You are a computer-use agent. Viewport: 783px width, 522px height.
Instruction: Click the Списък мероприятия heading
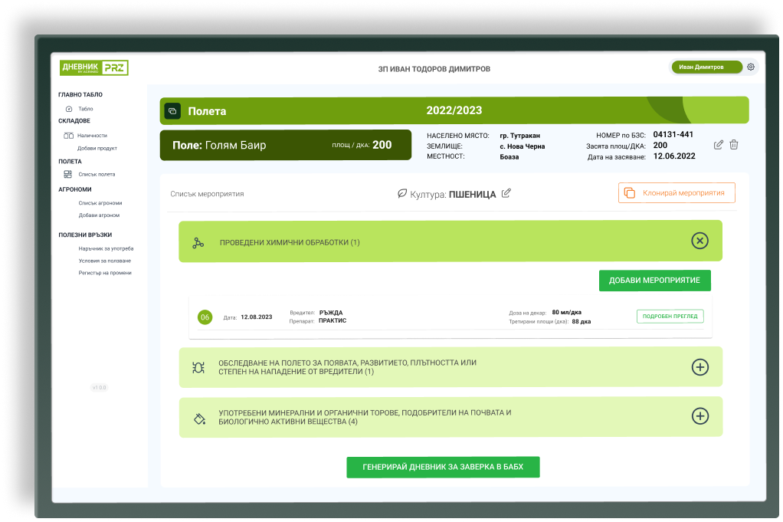click(x=207, y=194)
